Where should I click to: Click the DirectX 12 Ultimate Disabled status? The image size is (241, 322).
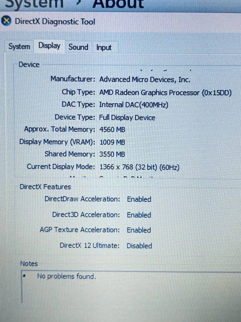point(139,246)
